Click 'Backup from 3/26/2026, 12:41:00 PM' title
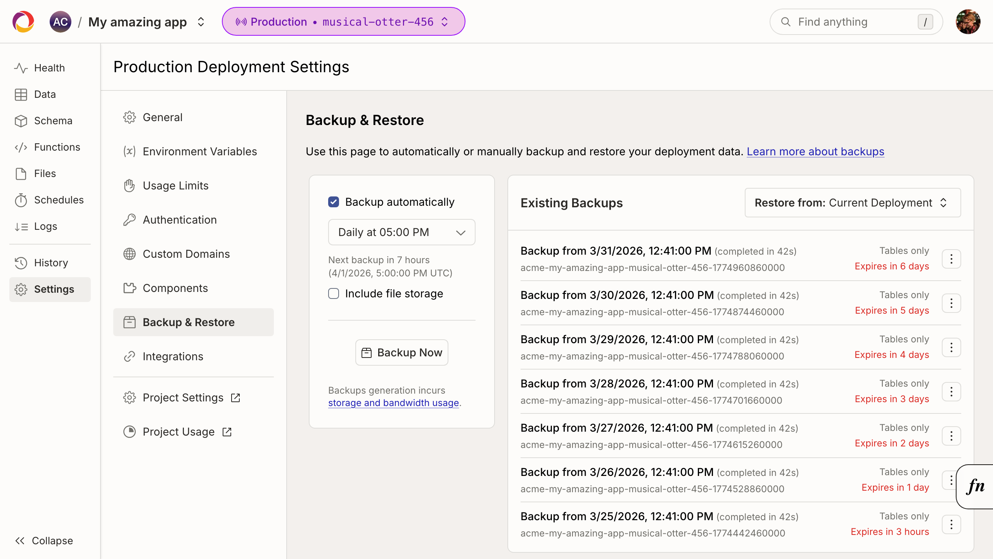The image size is (993, 559). point(617,472)
